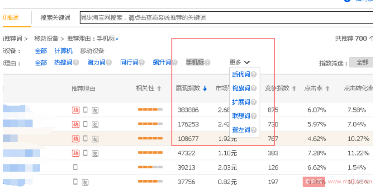Screen dimensions: 375x187
Task: Click the 2.03元 market price cell
Action: [x=228, y=168]
